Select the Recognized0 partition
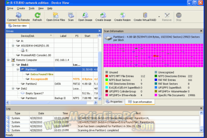 [37, 79]
